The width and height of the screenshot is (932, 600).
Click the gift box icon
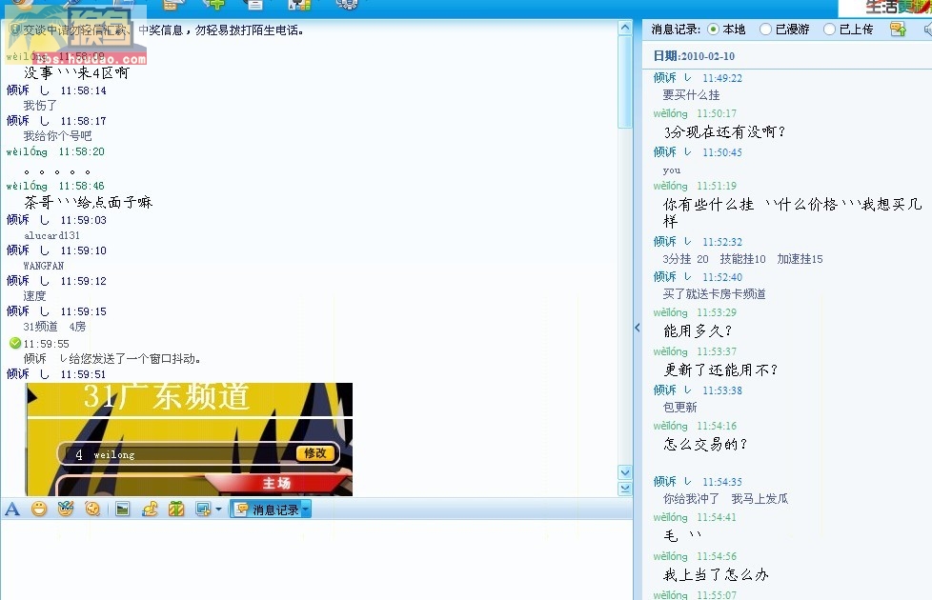176,510
